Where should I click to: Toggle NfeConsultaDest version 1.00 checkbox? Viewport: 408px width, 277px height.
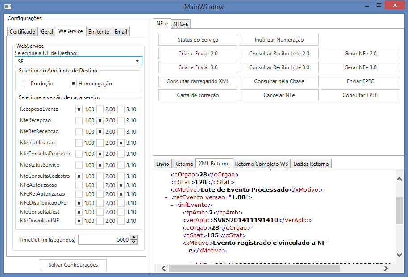click(x=79, y=212)
